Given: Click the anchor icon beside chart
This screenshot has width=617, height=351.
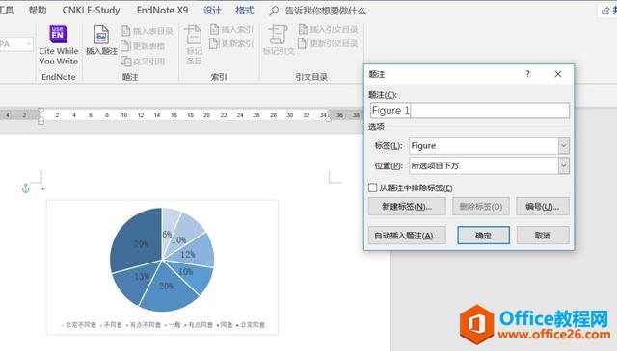Looking at the screenshot, I should (26, 188).
